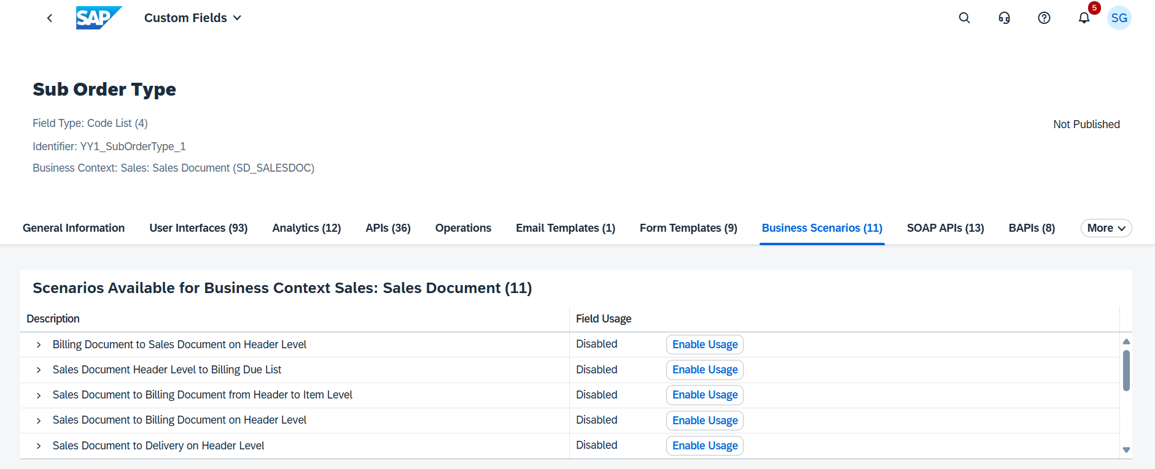Expand Sales Document to Delivery on Header Level
Screen dimensions: 1155x469
coord(39,446)
